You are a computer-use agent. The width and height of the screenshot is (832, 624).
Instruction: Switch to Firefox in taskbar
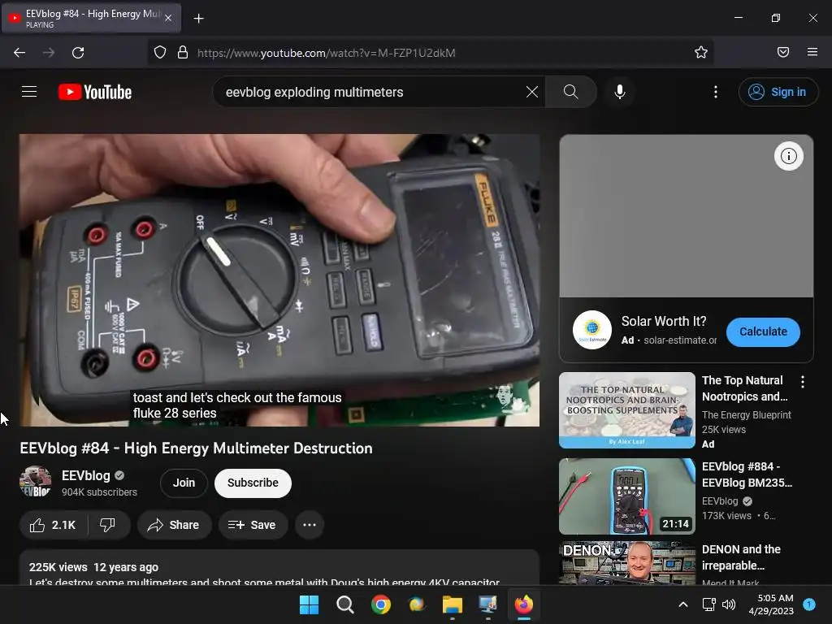coord(524,604)
